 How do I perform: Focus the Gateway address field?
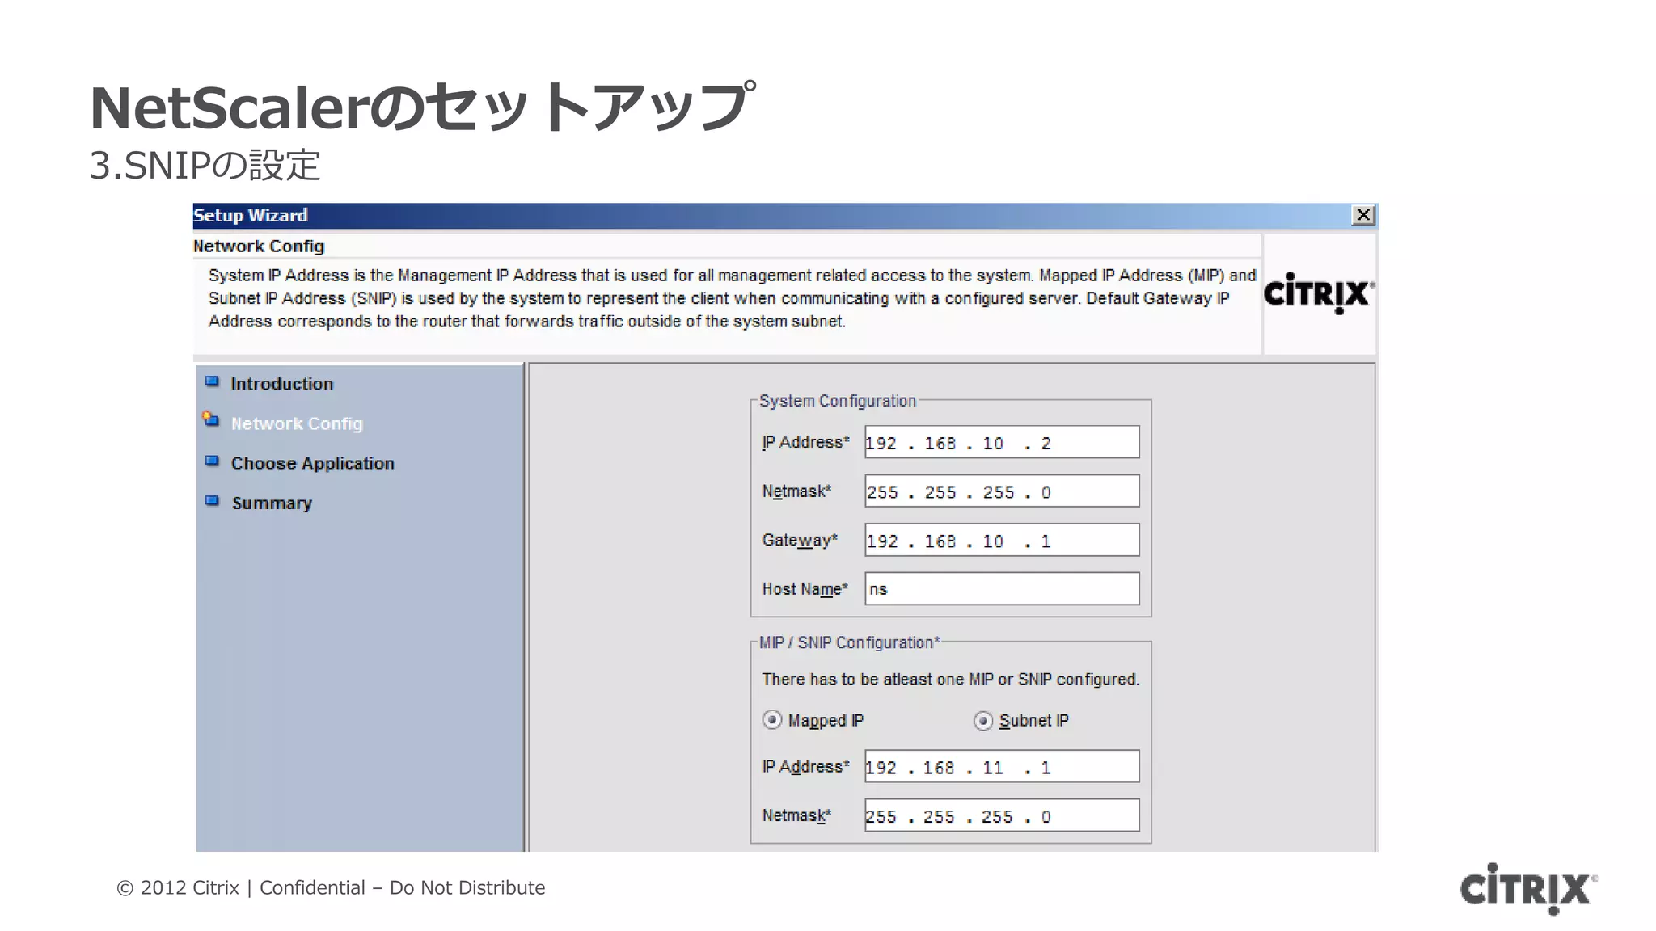click(x=1001, y=541)
